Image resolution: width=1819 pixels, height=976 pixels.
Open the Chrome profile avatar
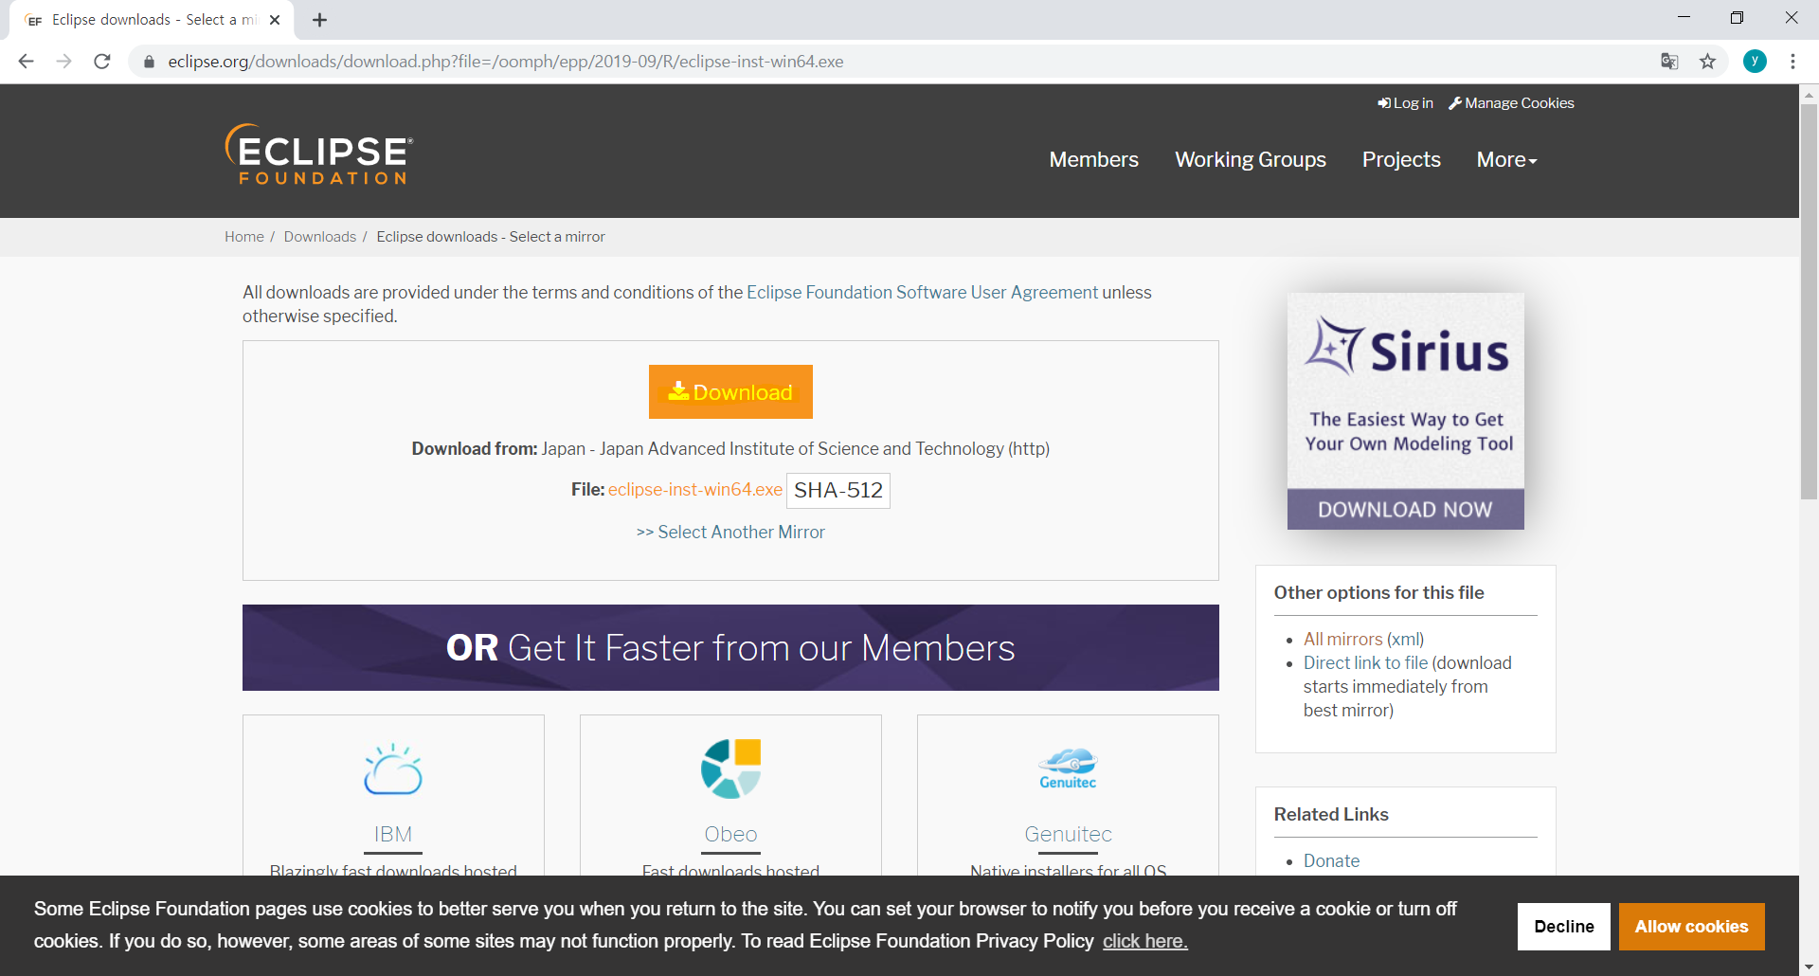tap(1755, 62)
